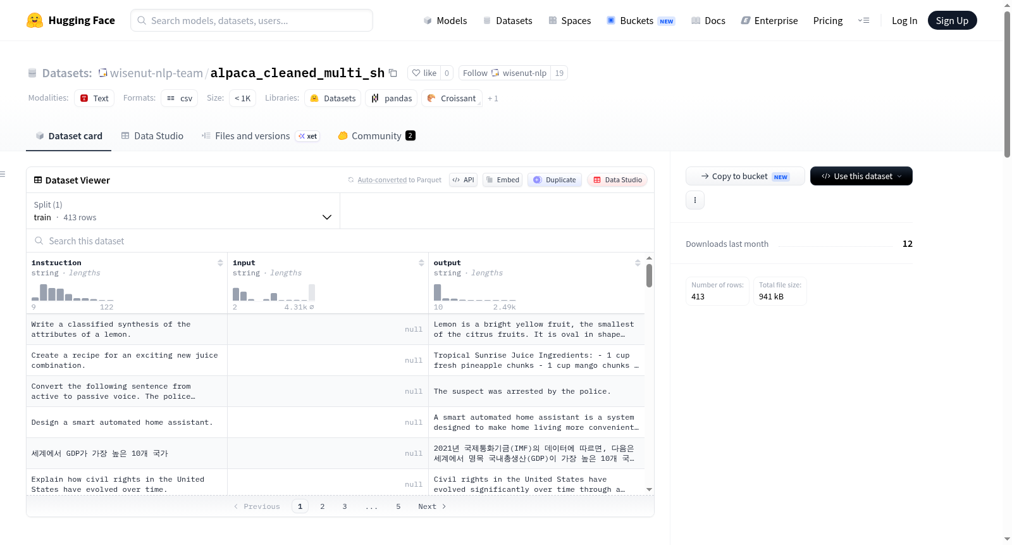Viewport: 1012px width, 545px height.
Task: Copy dataset name with the copy icon
Action: point(393,73)
